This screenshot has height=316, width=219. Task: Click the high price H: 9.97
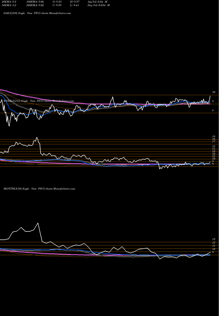75,2
